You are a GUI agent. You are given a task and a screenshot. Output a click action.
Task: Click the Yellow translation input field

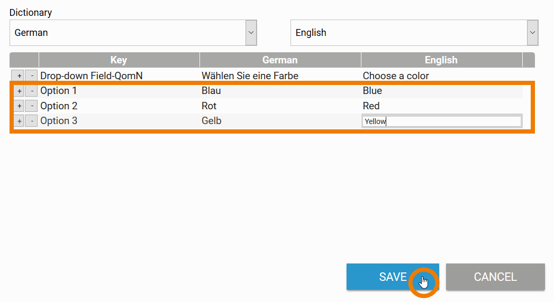[441, 121]
